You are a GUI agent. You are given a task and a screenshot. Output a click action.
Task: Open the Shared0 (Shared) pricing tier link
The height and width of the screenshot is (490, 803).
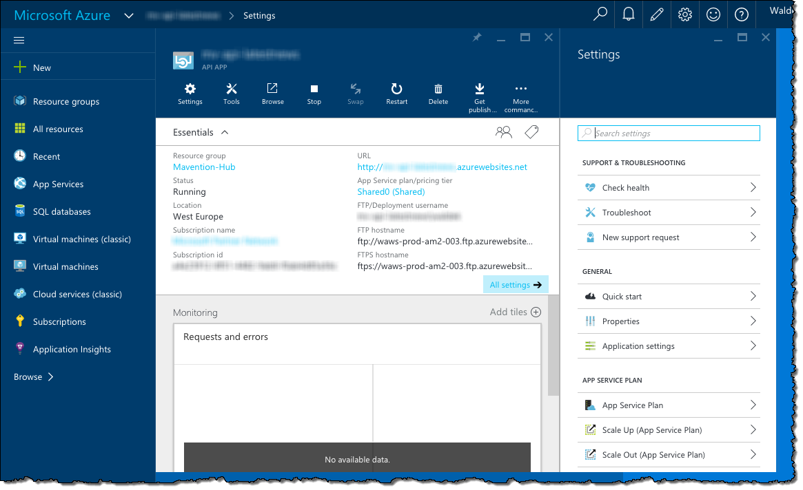[391, 192]
